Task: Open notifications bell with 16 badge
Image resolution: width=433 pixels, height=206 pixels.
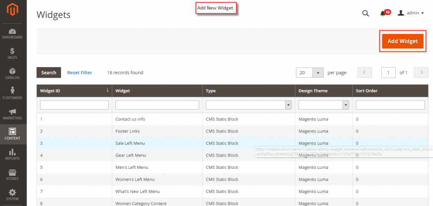Action: pos(383,13)
